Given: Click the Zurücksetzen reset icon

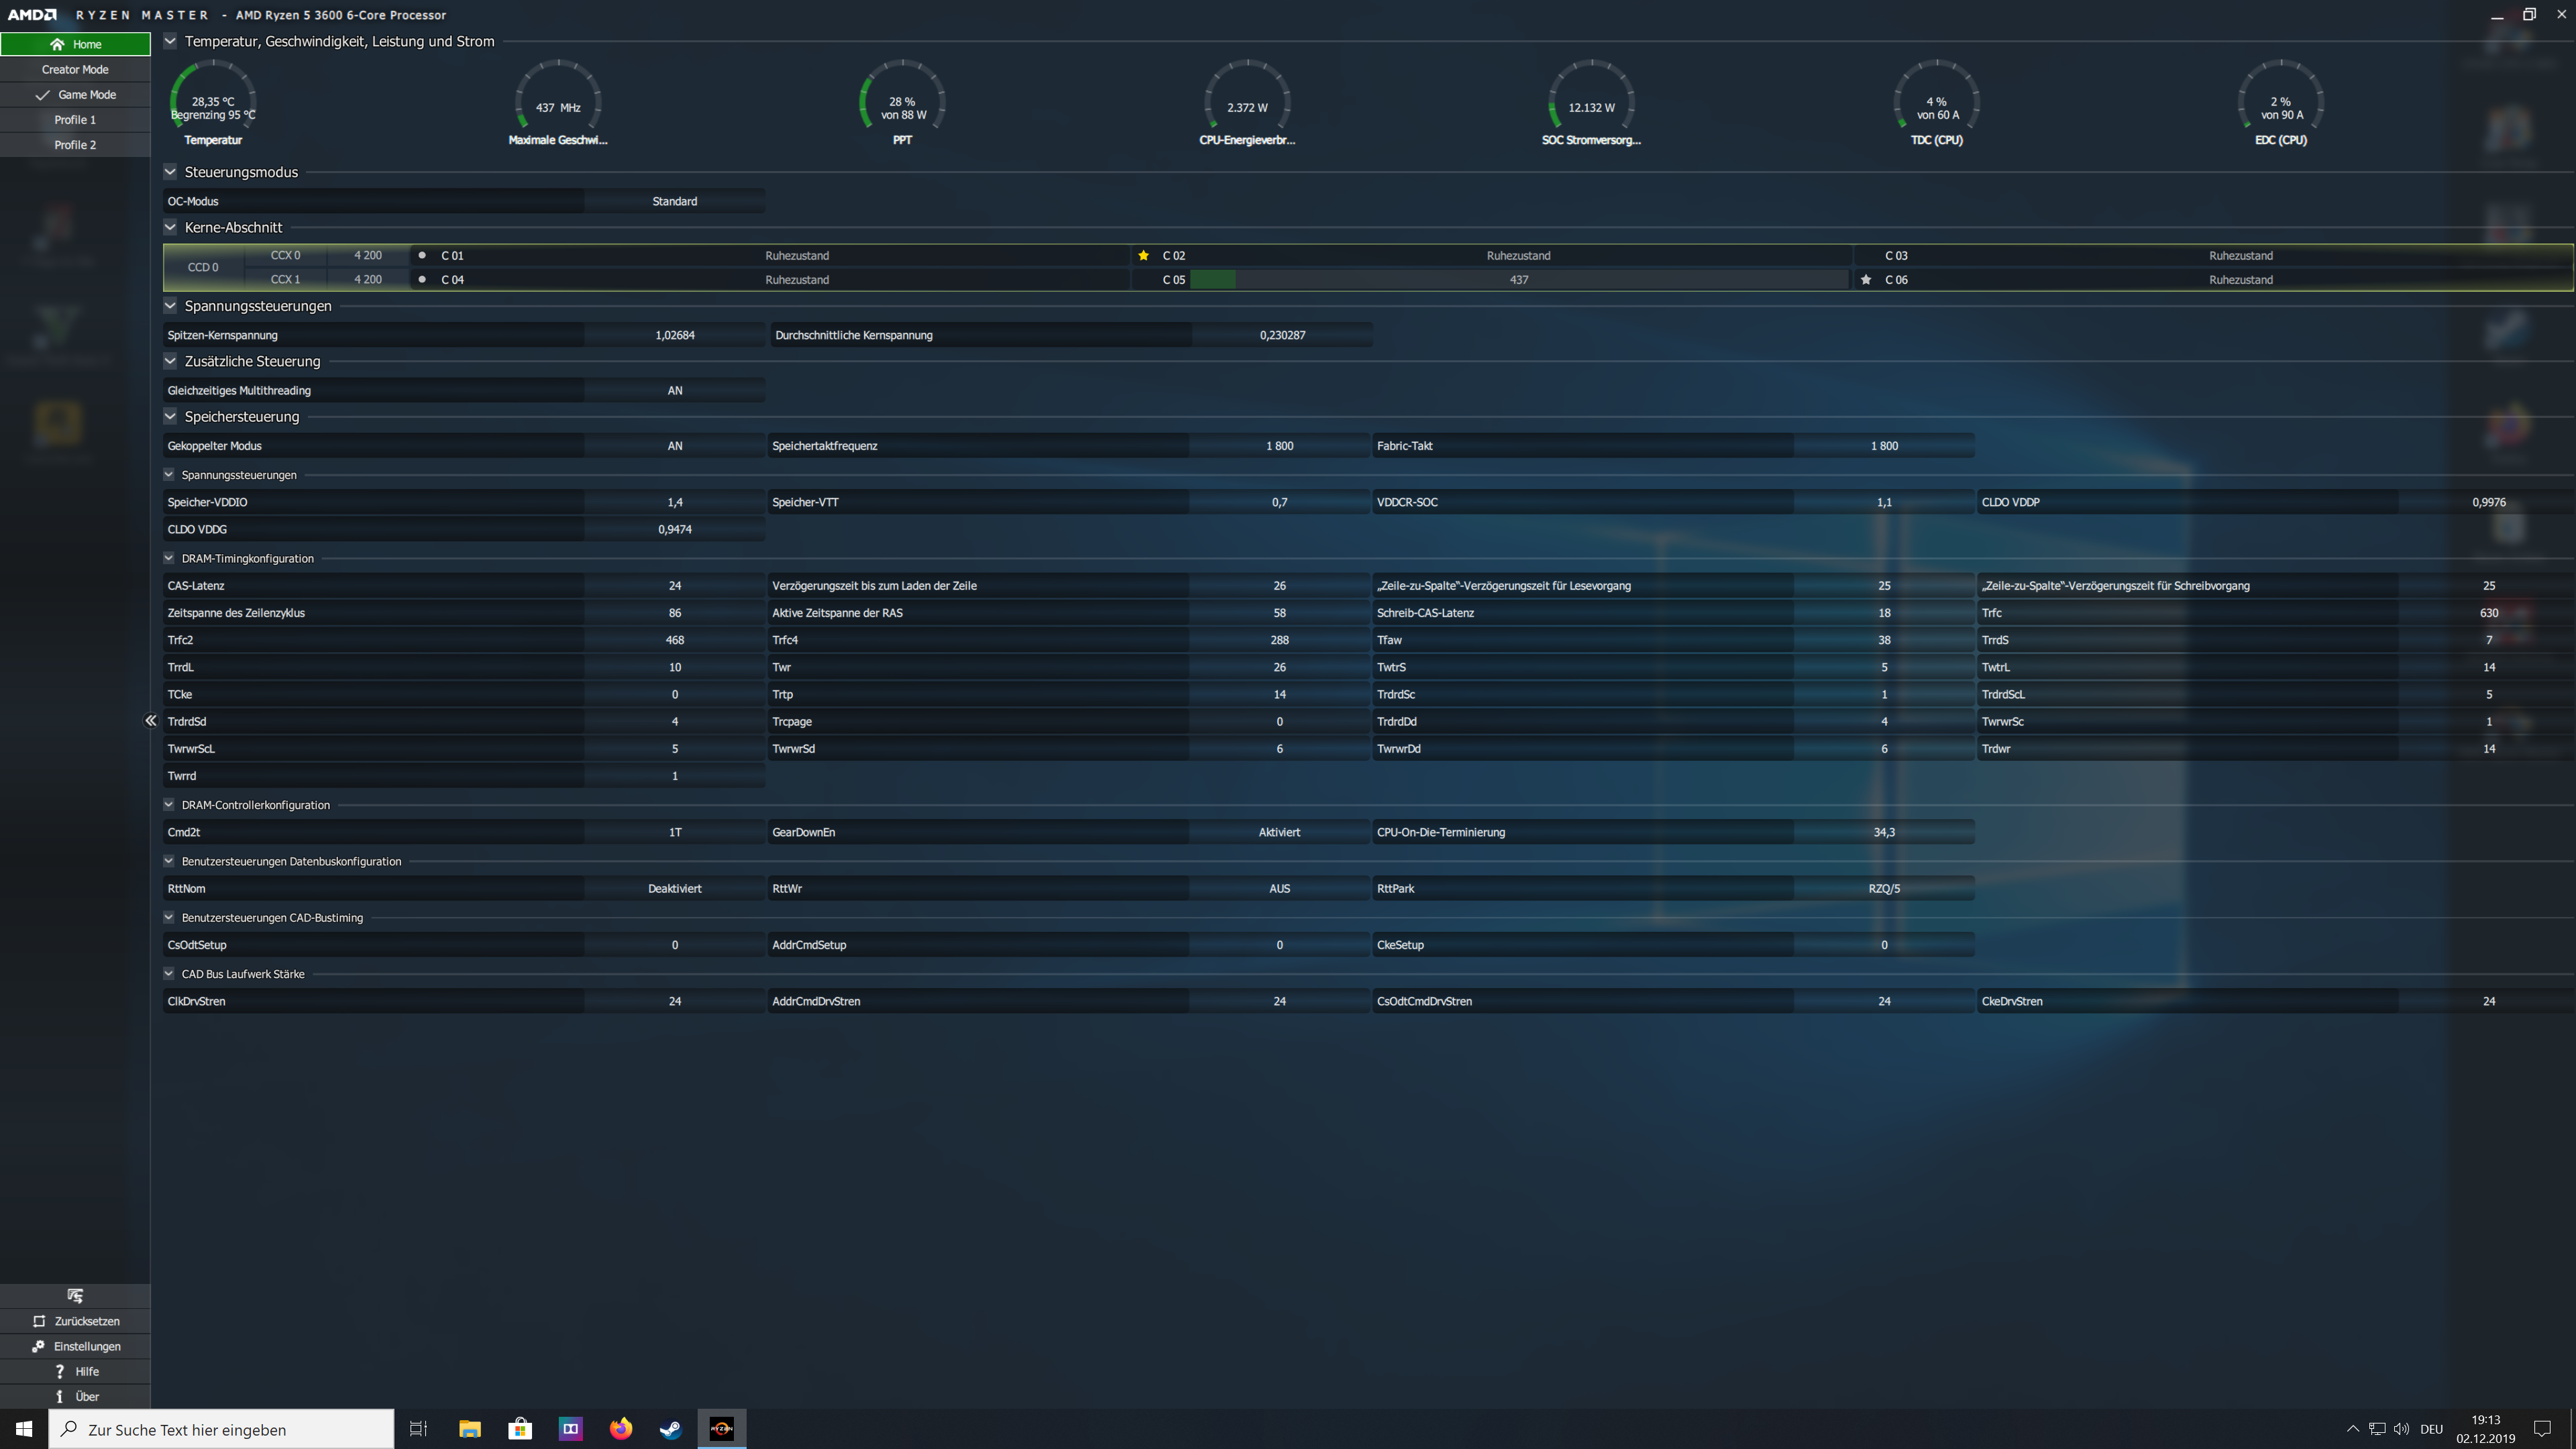Looking at the screenshot, I should click(x=39, y=1321).
